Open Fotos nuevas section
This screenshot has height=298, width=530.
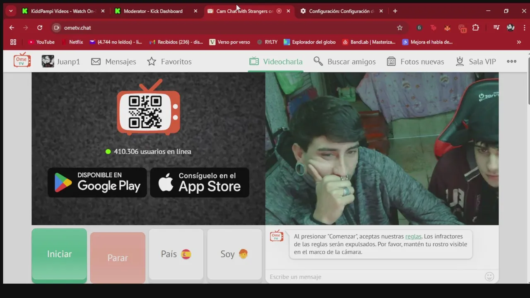click(x=415, y=62)
